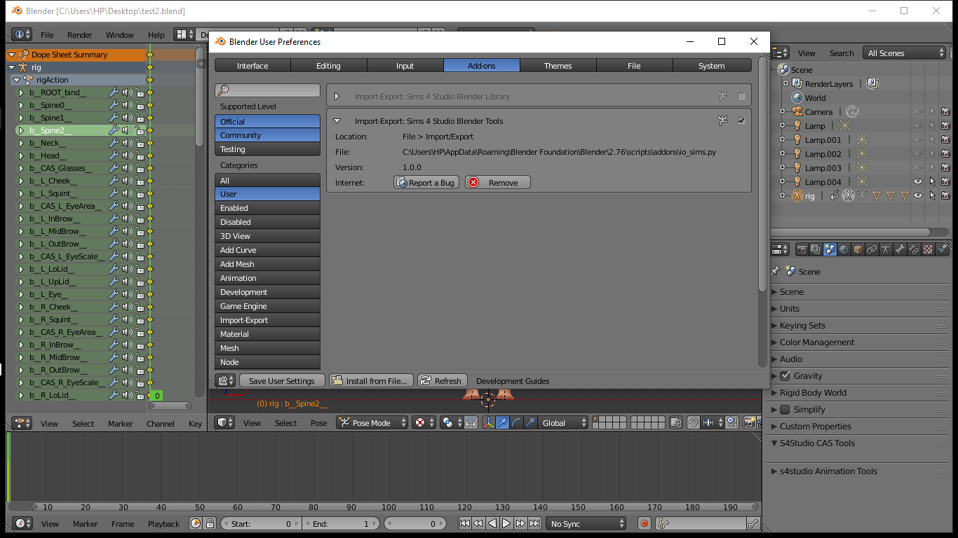
Task: Play the animation forward
Action: [x=506, y=523]
